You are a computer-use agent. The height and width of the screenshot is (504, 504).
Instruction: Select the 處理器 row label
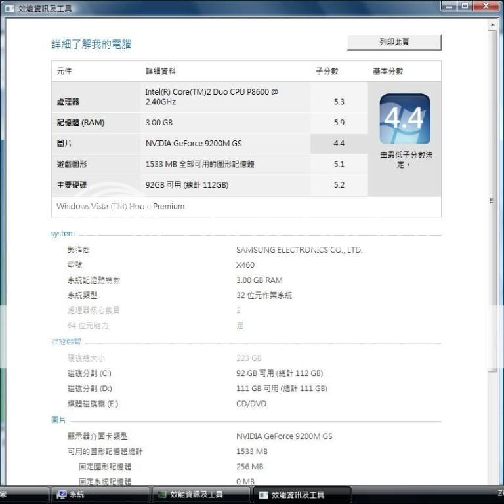[68, 102]
